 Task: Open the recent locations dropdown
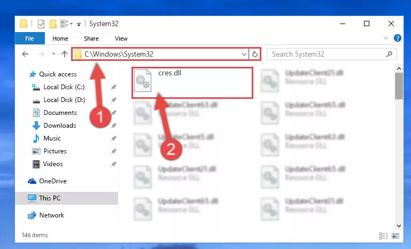tap(53, 54)
